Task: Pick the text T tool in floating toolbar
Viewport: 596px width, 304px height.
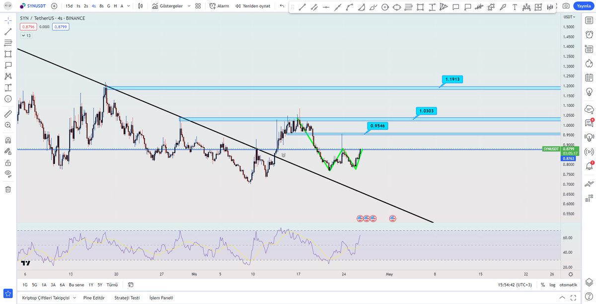Action: 515,7
